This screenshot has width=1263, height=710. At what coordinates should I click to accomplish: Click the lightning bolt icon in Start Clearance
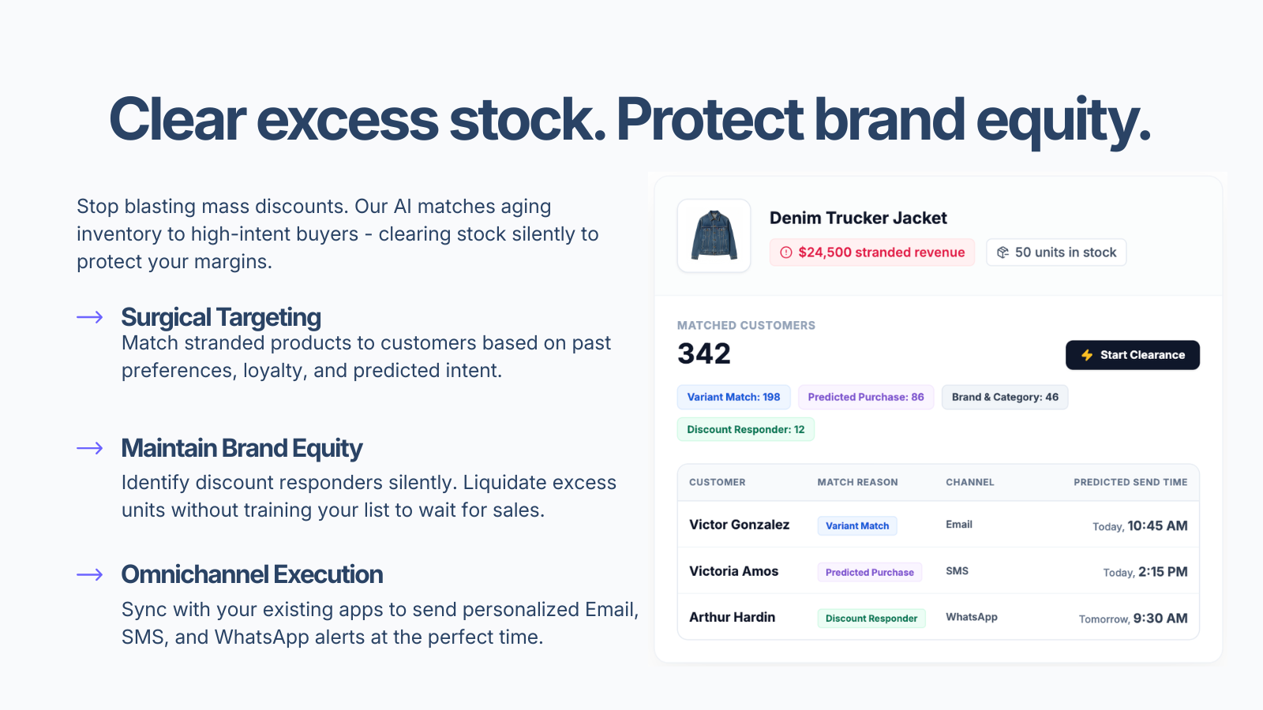pos(1087,355)
